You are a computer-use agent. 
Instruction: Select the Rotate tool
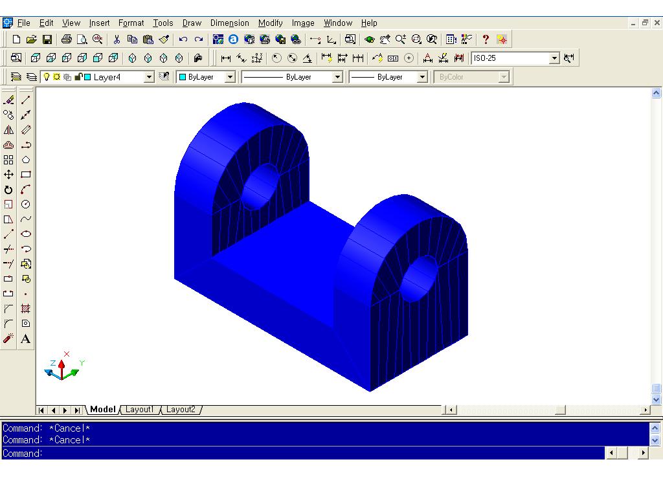[x=8, y=190]
